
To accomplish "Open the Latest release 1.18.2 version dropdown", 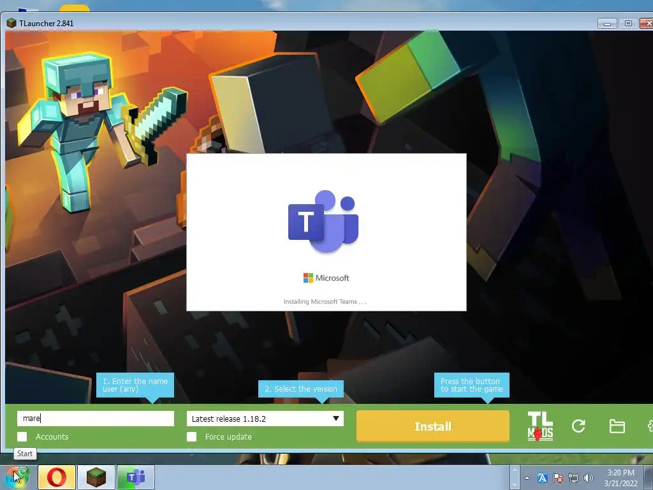I will point(265,419).
